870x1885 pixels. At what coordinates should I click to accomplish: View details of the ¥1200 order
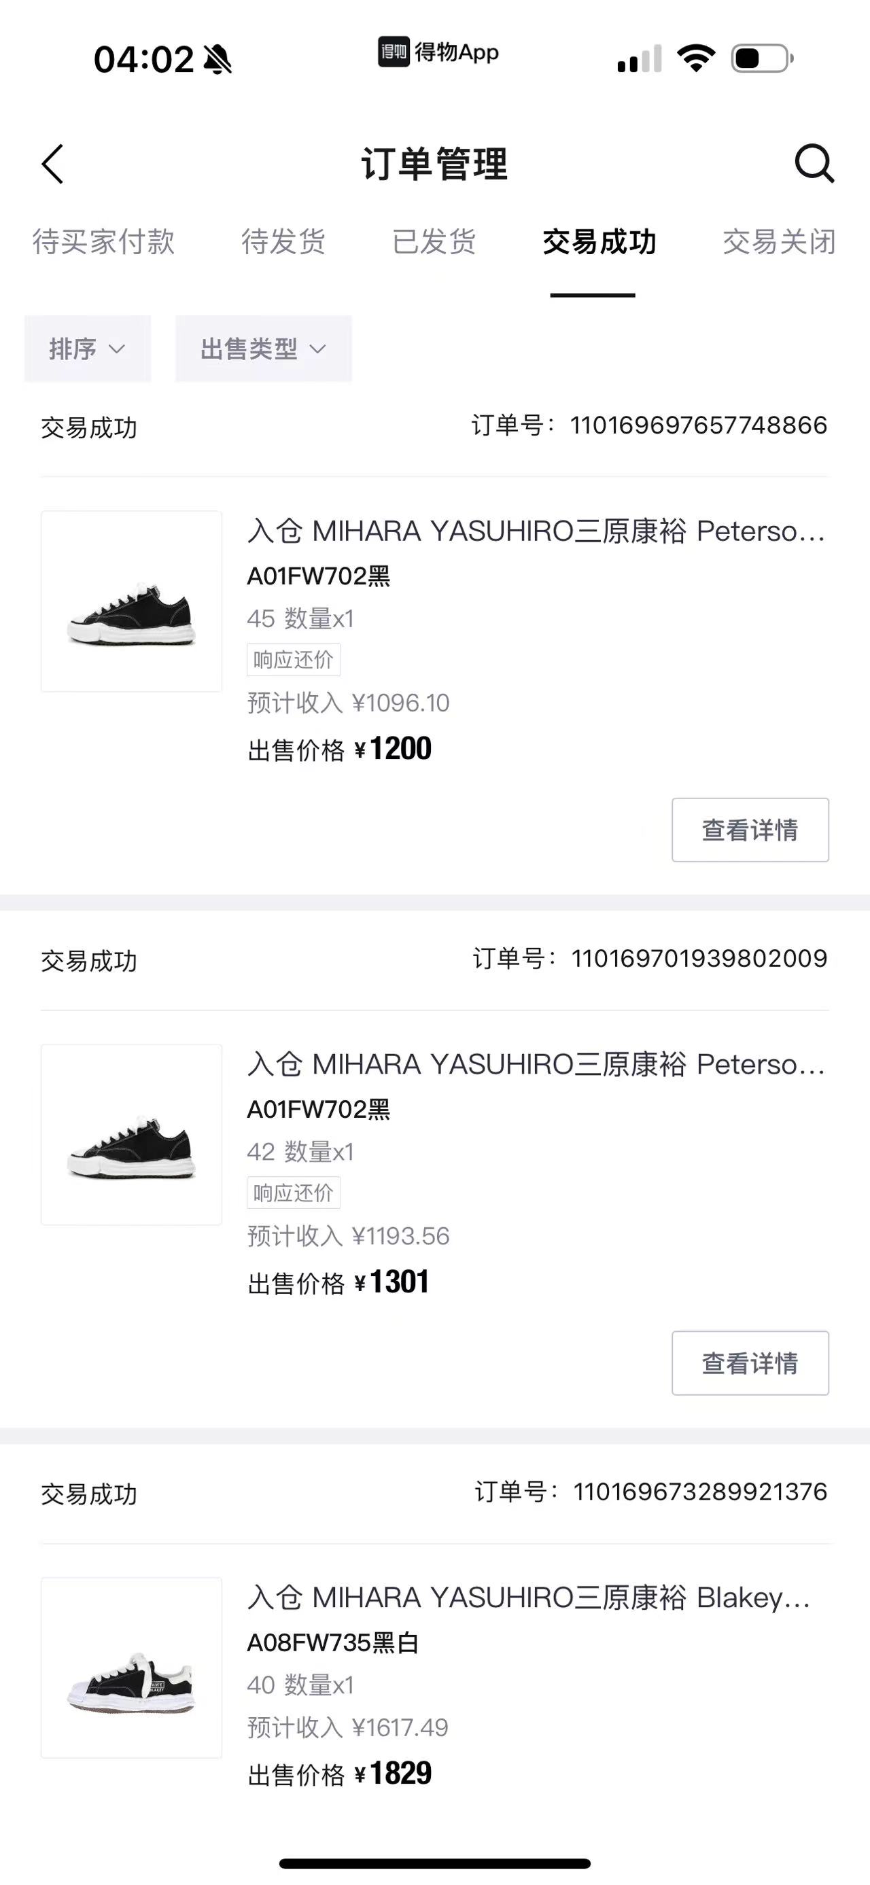tap(750, 830)
